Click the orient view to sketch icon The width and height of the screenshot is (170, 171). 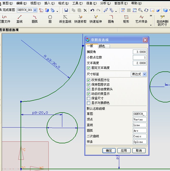coord(41,10)
